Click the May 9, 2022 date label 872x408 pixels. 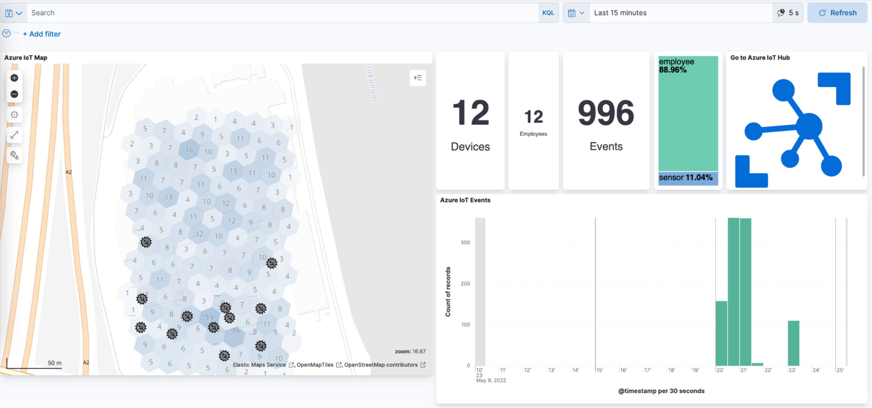(491, 381)
